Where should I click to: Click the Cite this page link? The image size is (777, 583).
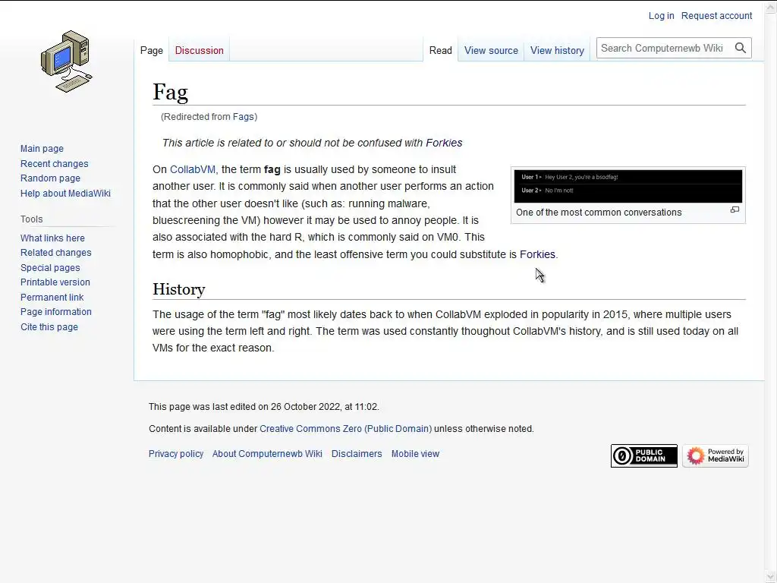pos(49,327)
